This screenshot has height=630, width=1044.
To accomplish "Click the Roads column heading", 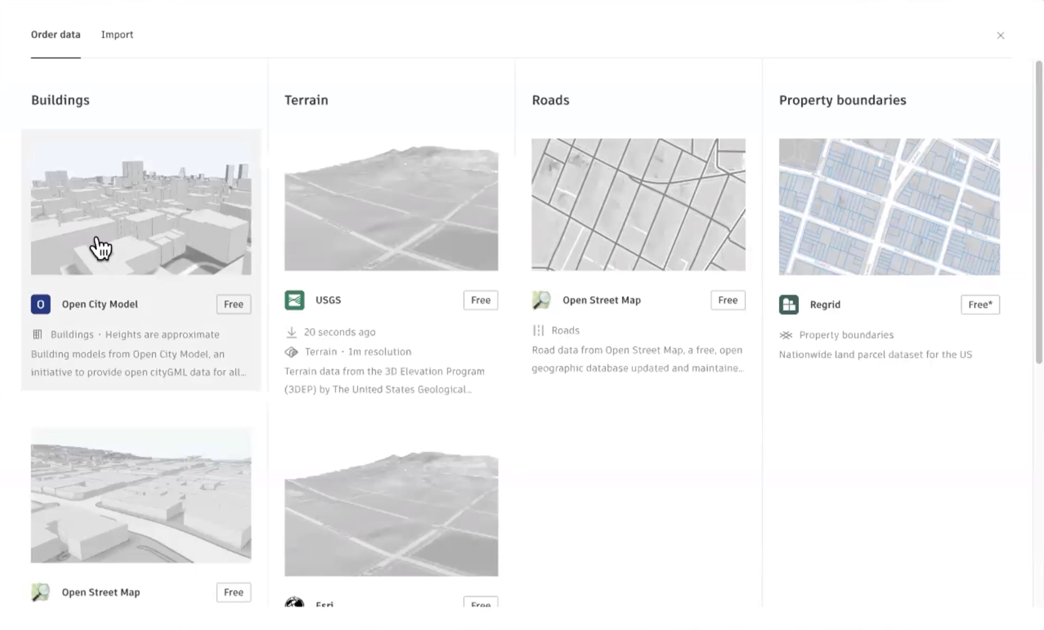I will coord(551,100).
